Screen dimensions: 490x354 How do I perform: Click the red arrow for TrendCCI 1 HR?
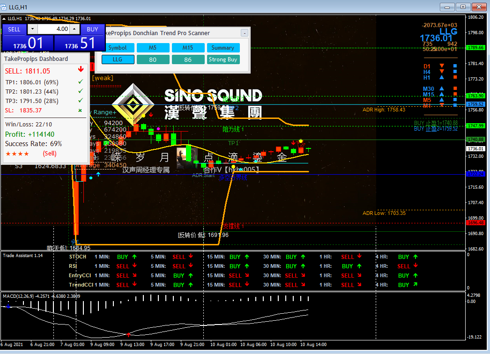coord(359,284)
